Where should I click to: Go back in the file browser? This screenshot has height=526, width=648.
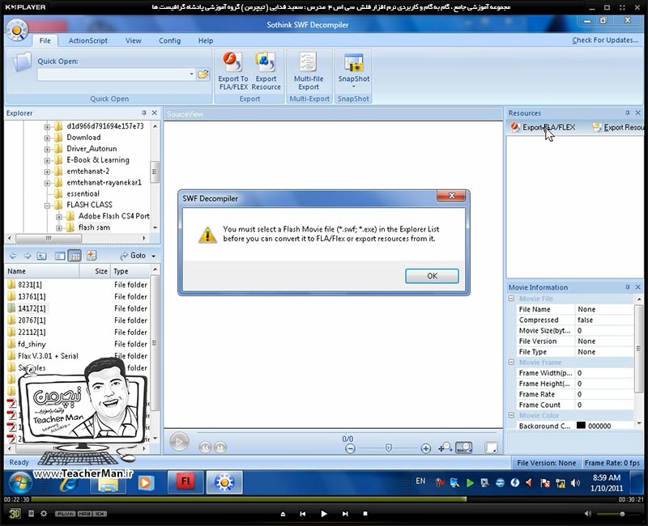(13, 256)
